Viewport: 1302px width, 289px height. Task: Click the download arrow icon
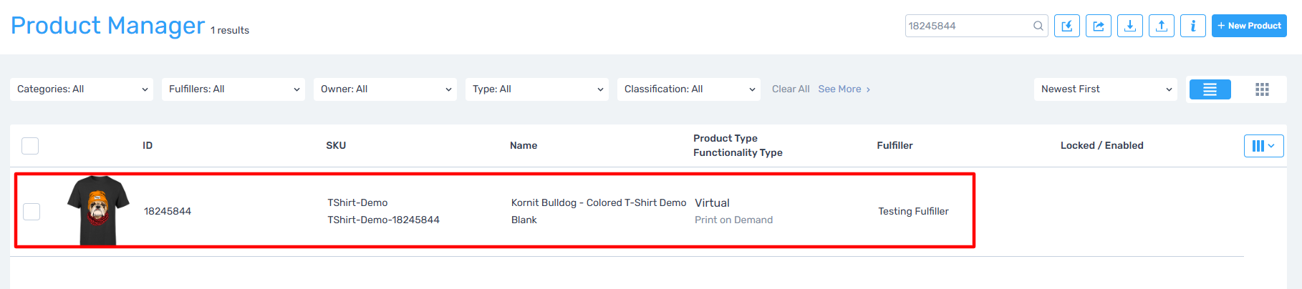click(1129, 26)
